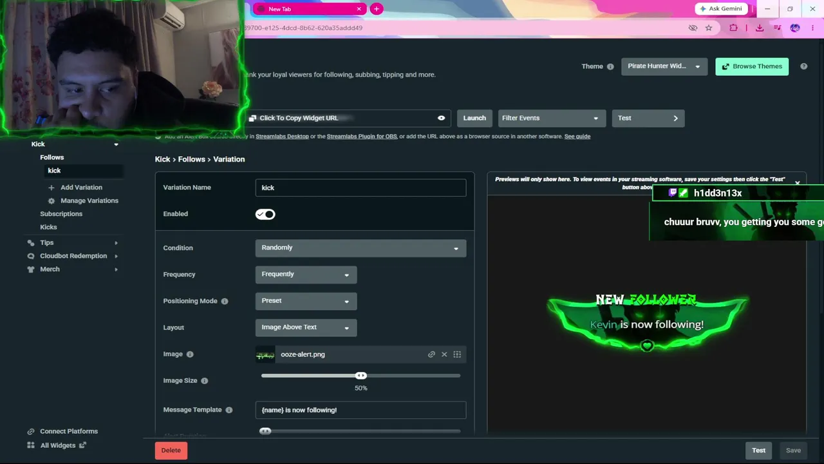Image resolution: width=824 pixels, height=464 pixels.
Task: Collapse the Kick section in sidebar
Action: (116, 144)
